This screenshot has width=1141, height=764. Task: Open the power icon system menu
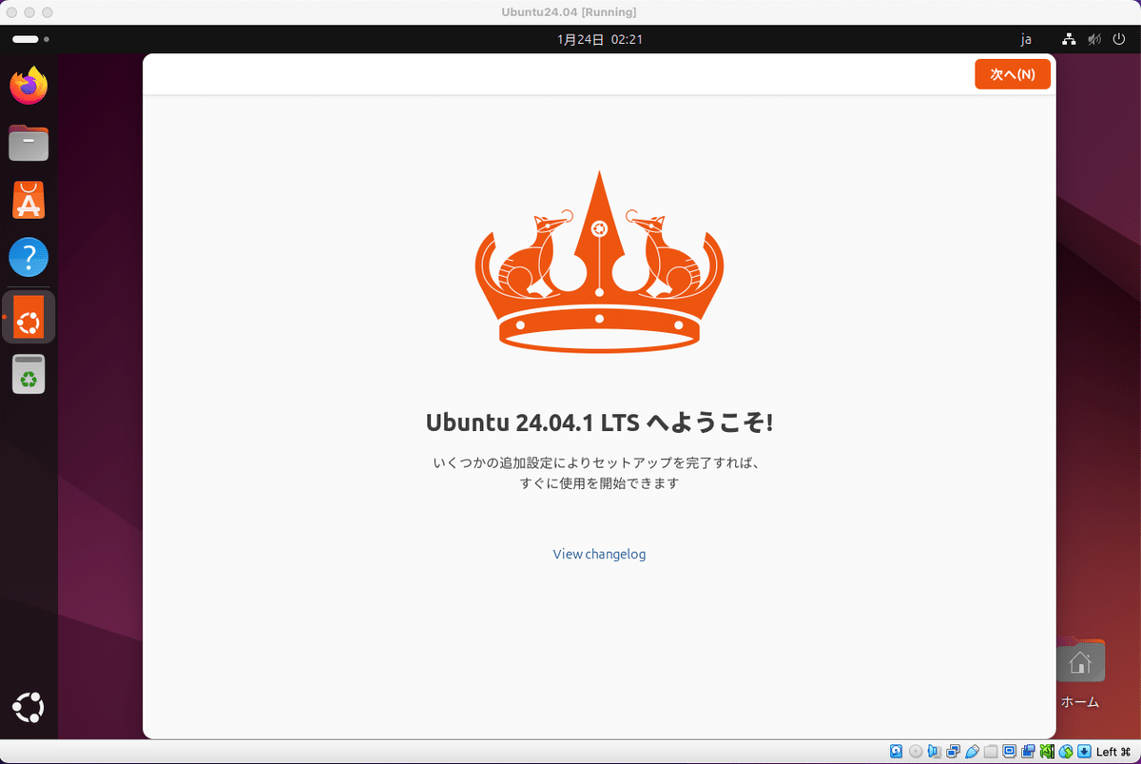tap(1119, 40)
